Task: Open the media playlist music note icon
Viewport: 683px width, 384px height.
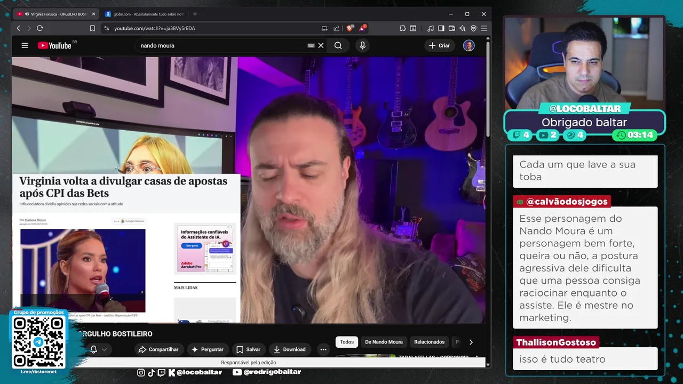Action: pos(431,28)
